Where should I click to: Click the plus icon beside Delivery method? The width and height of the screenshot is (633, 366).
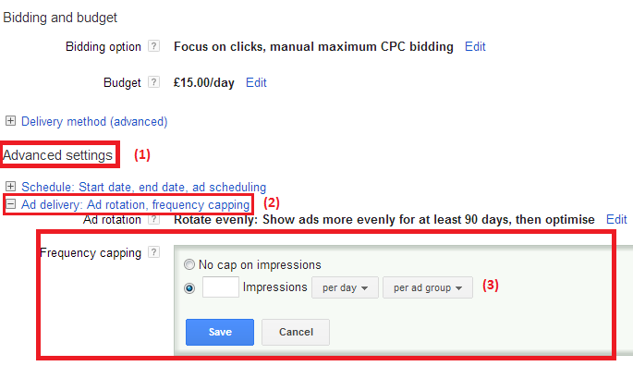pyautogui.click(x=10, y=121)
